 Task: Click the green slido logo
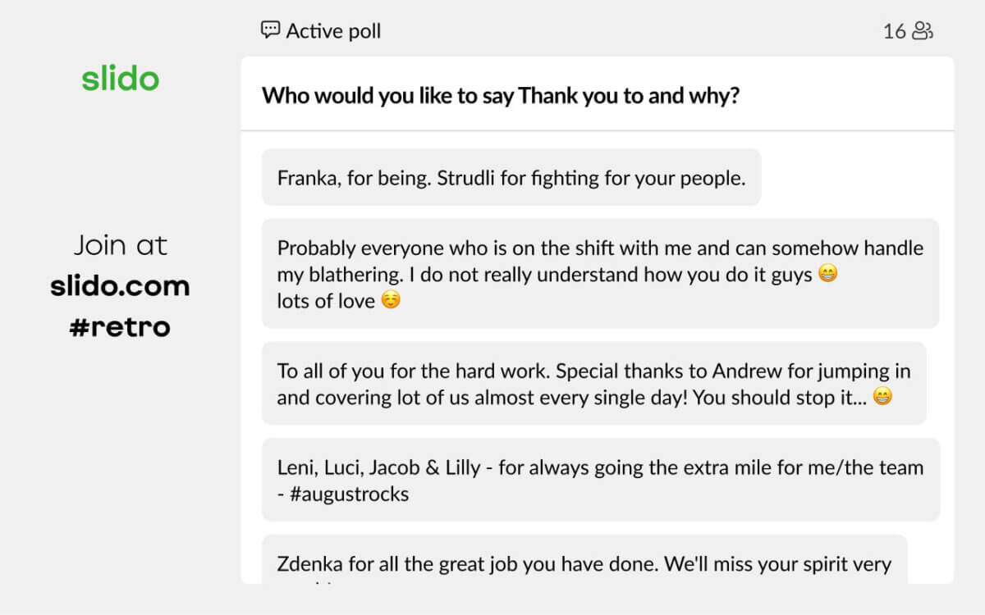(120, 79)
